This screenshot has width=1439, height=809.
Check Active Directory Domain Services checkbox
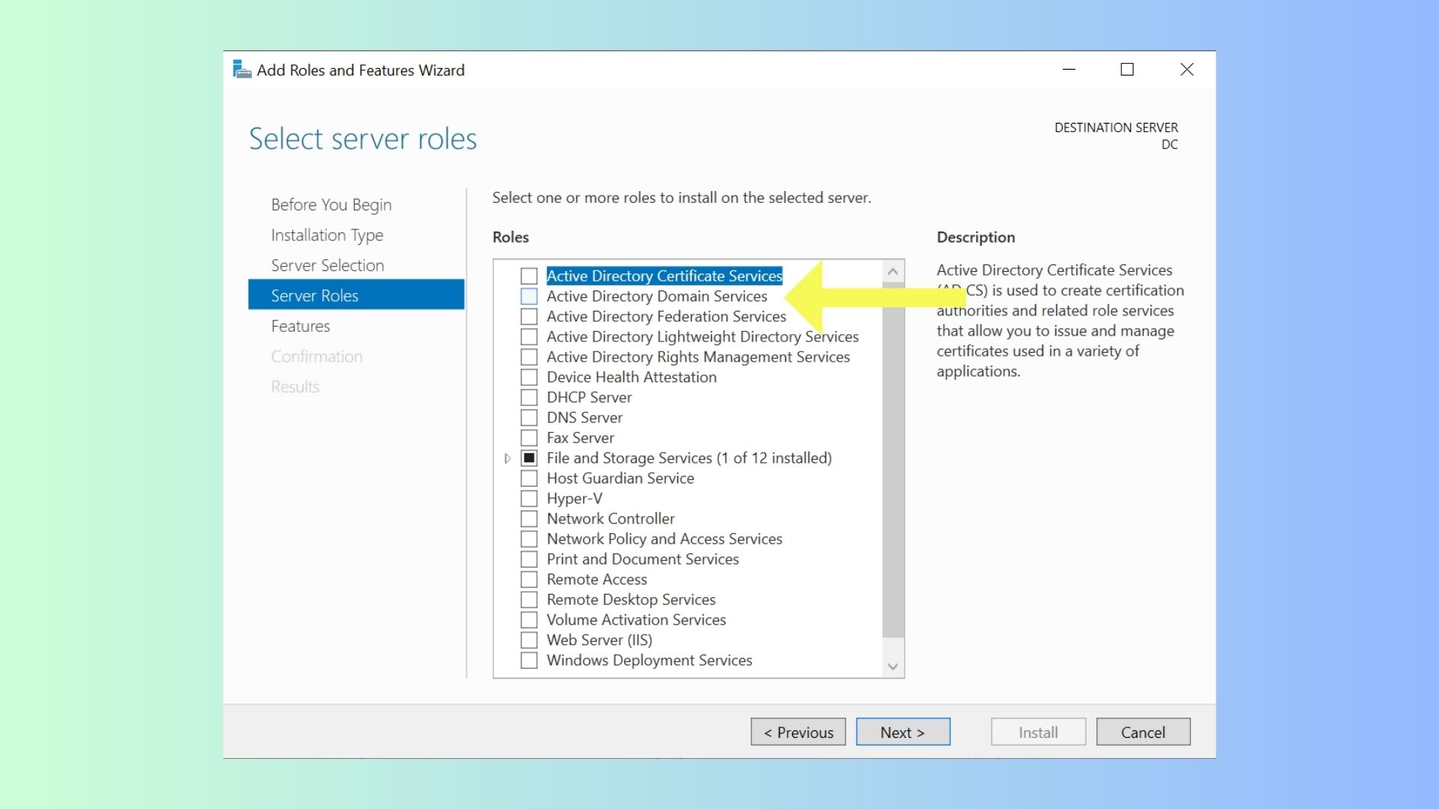[529, 297]
